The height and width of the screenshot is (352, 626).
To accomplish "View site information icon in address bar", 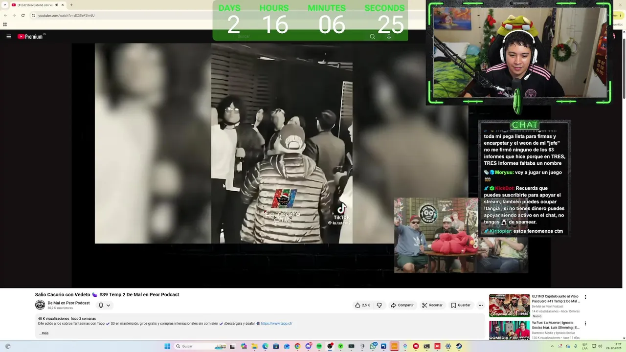I will (33, 15).
